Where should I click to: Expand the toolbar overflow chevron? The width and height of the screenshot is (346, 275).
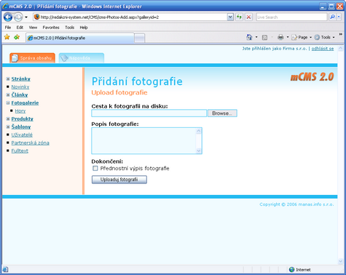[x=340, y=35]
